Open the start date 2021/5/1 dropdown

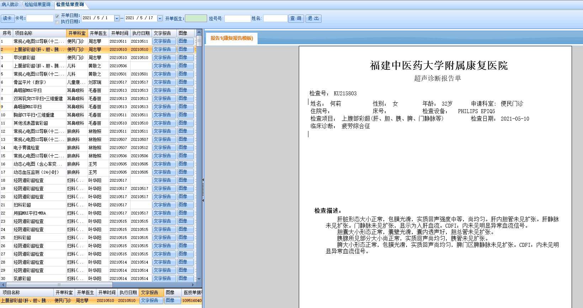pos(117,18)
